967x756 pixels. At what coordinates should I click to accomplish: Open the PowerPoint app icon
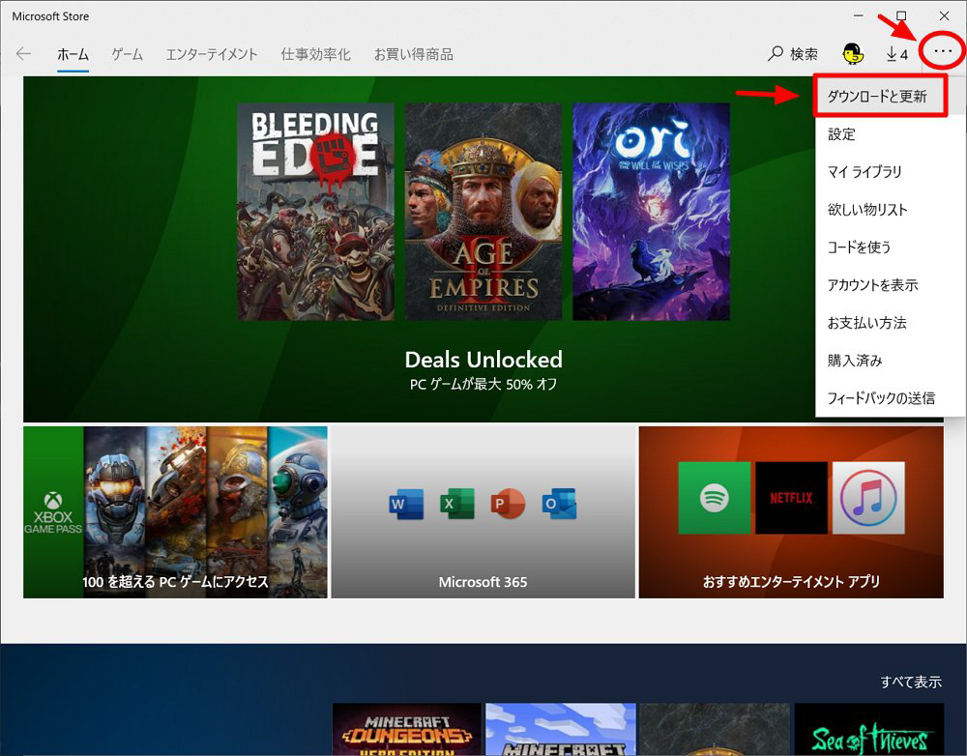508,503
